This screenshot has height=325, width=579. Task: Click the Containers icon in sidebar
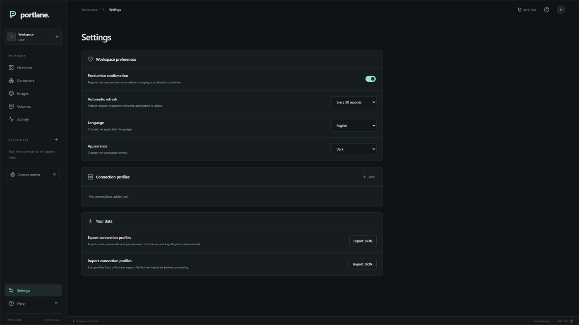(x=11, y=81)
